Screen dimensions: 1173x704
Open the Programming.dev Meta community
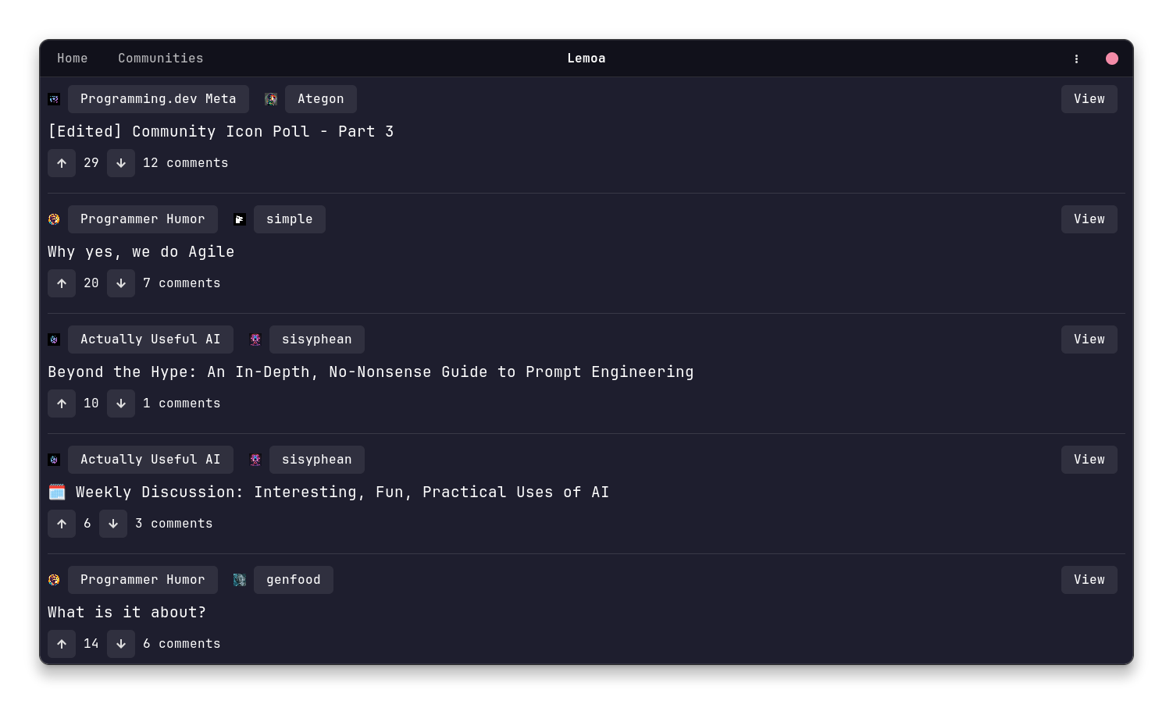pyautogui.click(x=158, y=99)
